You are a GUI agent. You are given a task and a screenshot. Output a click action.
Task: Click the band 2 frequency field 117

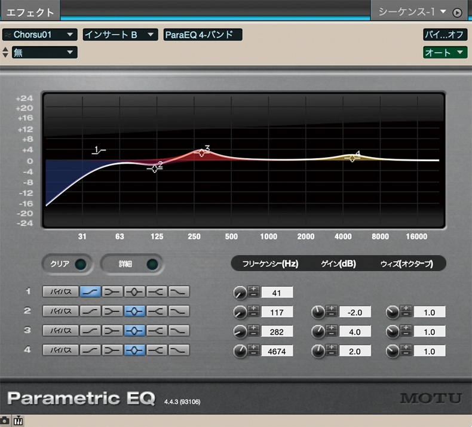(277, 312)
